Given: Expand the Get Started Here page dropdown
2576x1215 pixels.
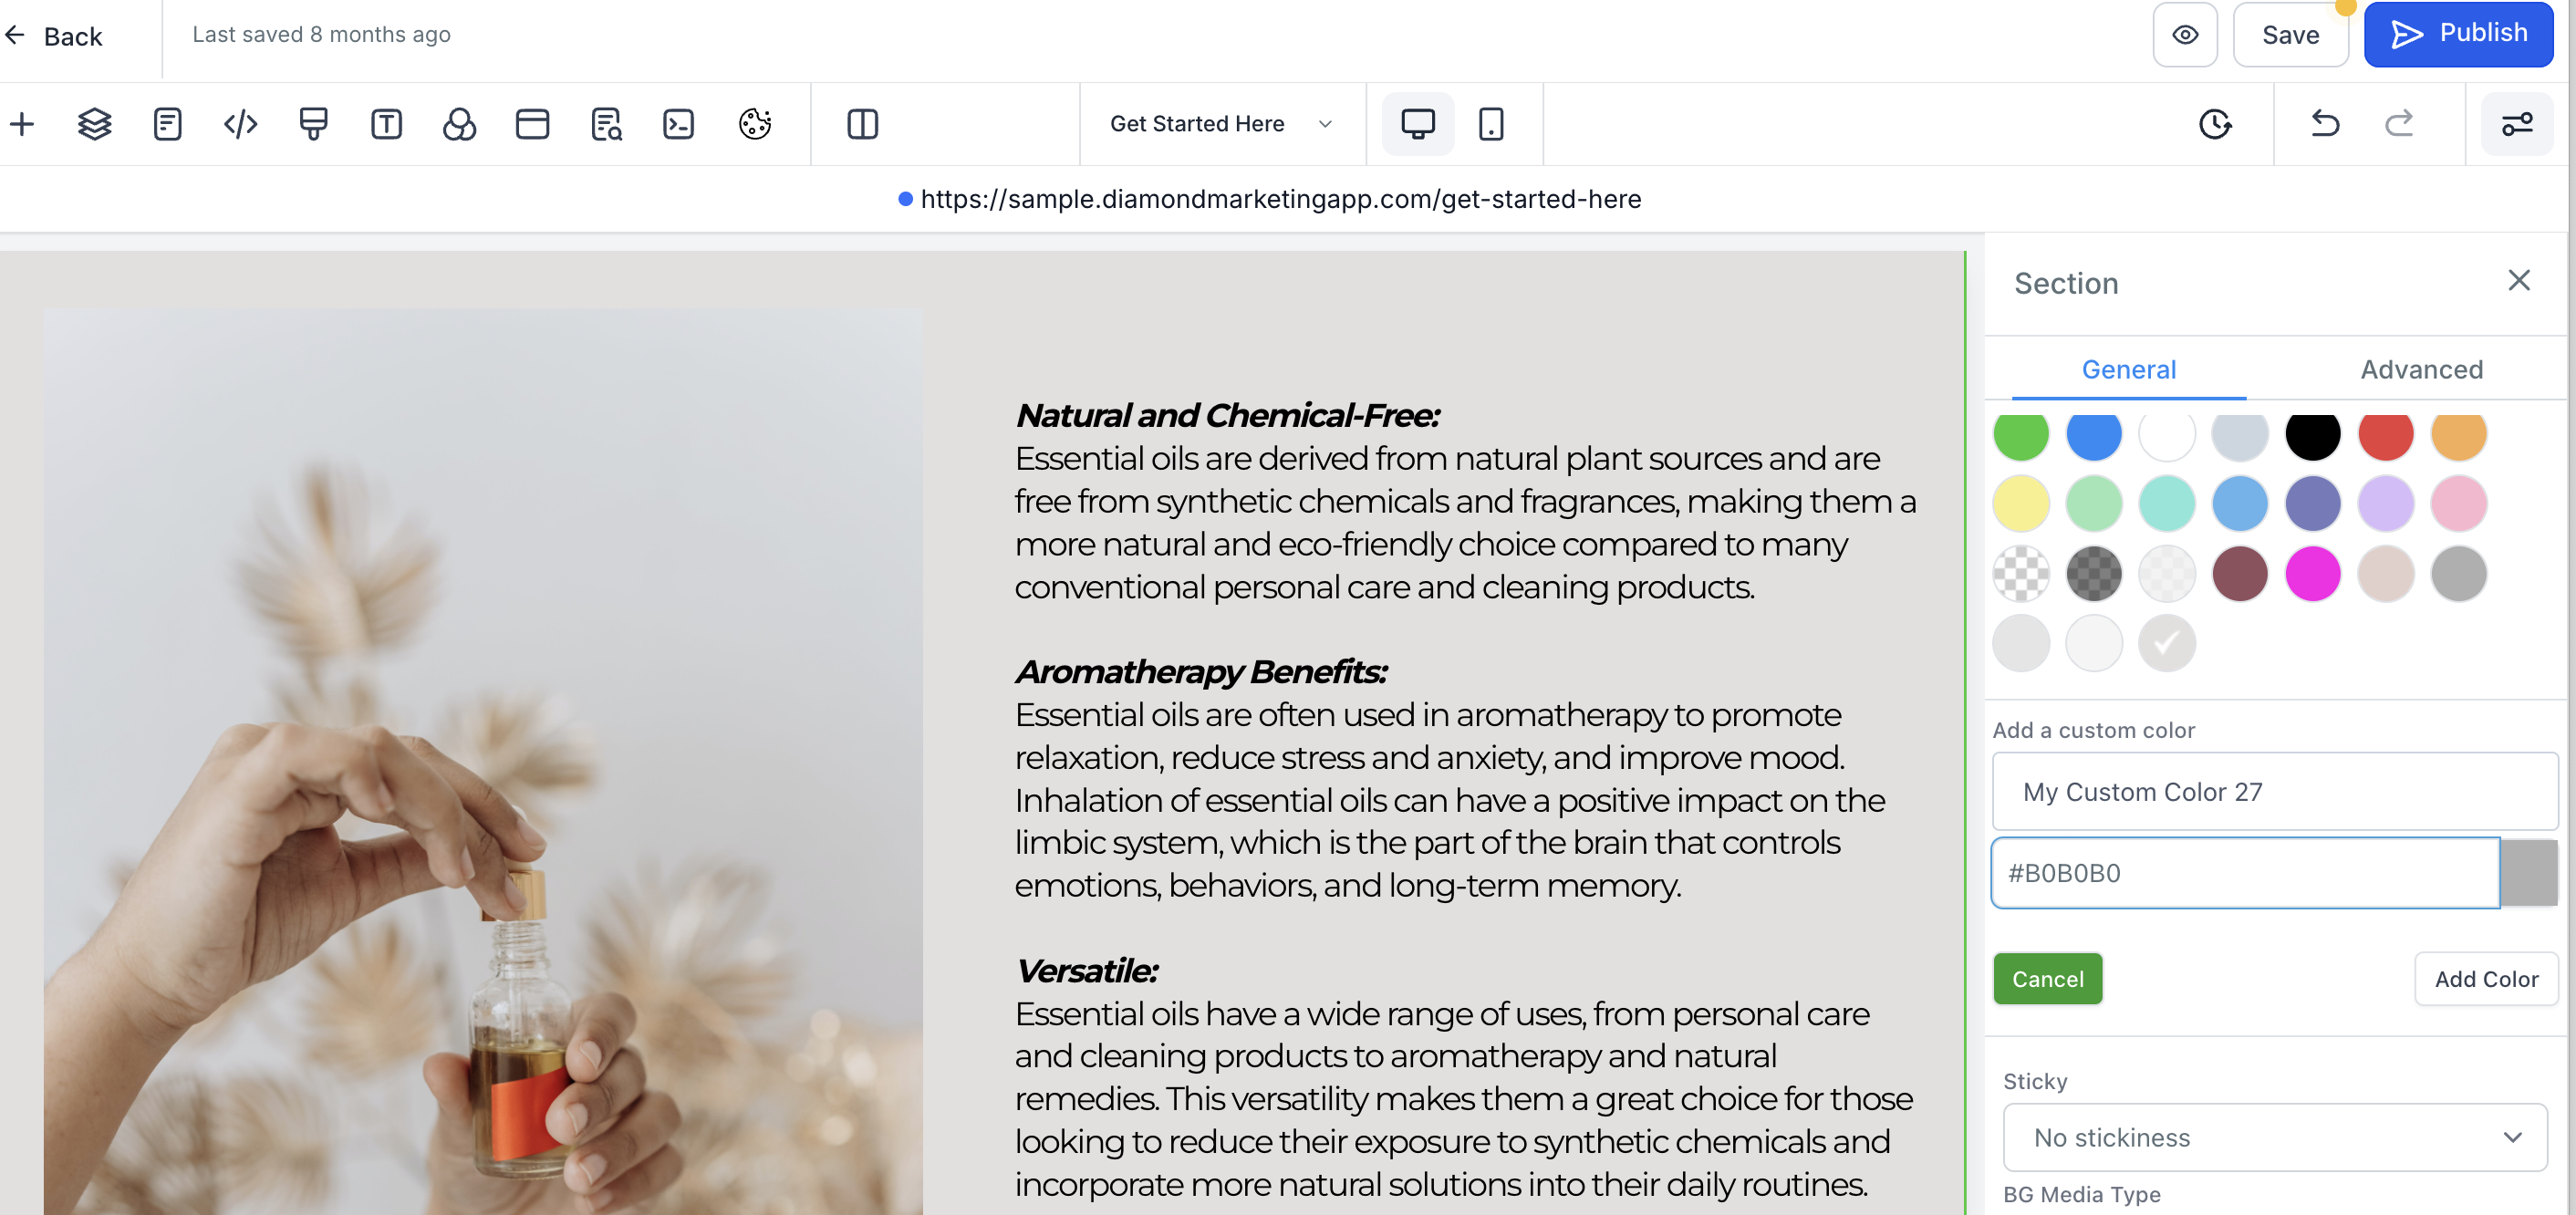Looking at the screenshot, I should tap(1221, 124).
